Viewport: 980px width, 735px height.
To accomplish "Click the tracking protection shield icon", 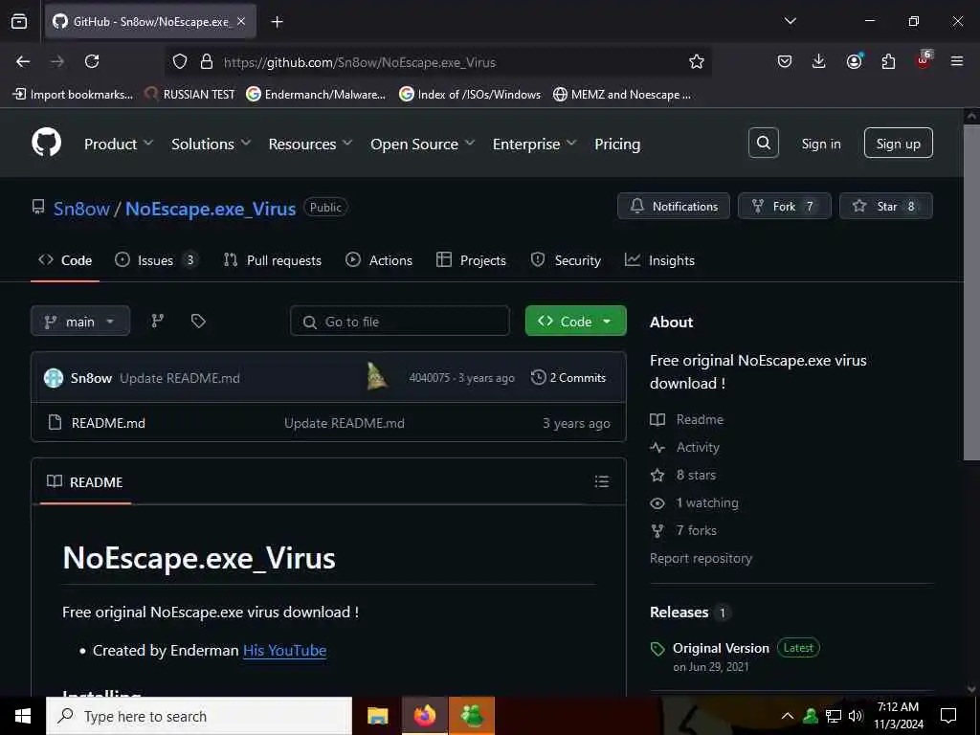I will (180, 61).
